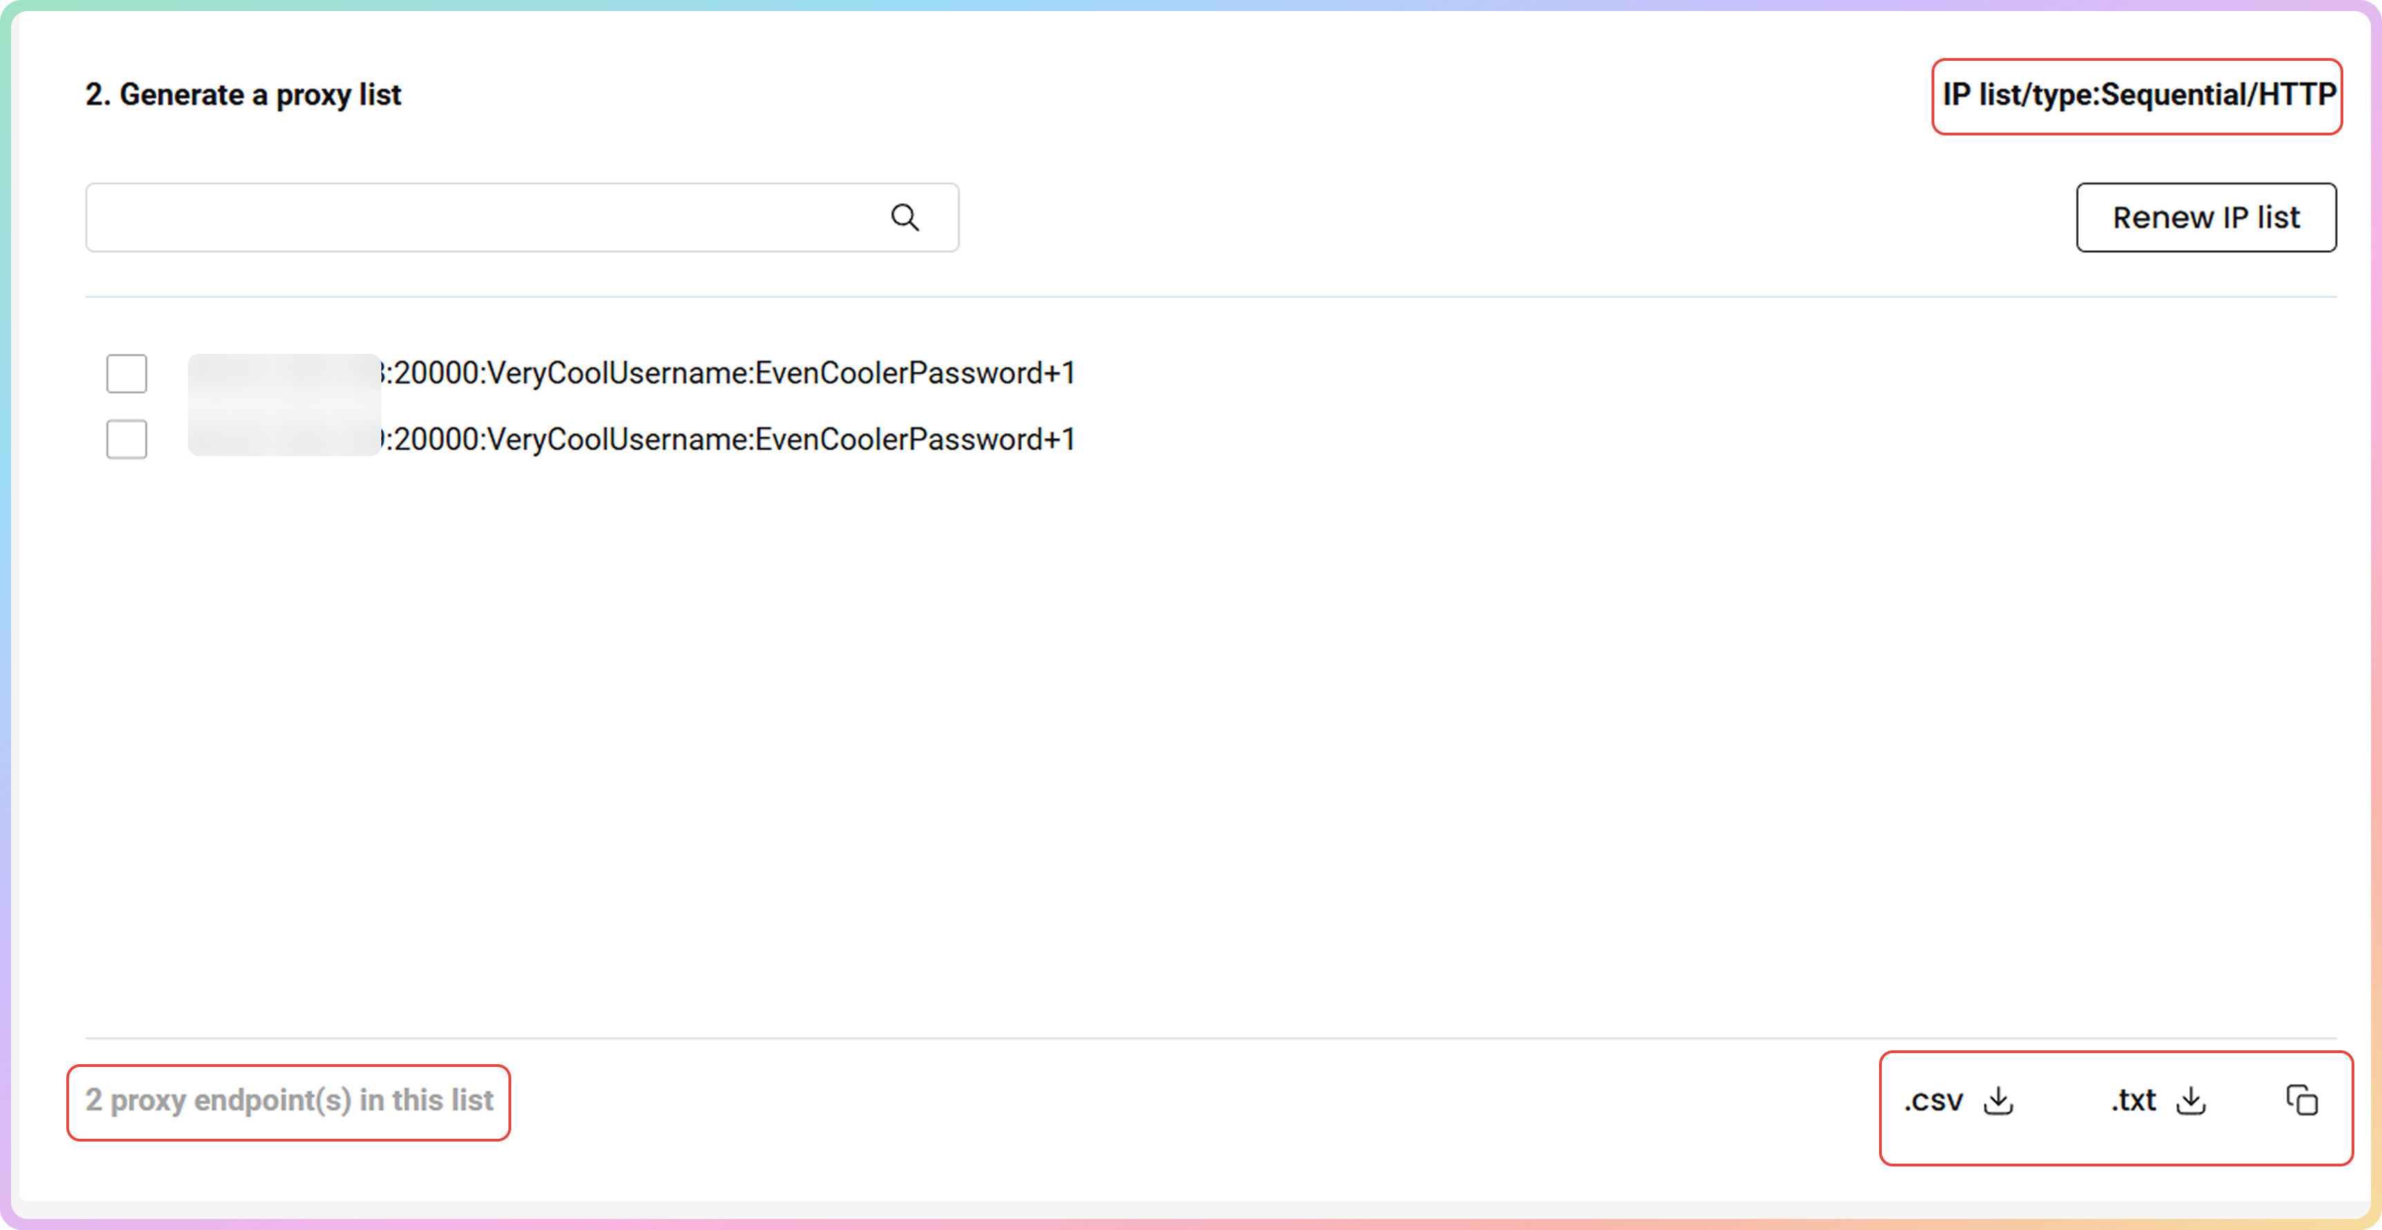Click the .csv export label
Screen dimensions: 2382x1230
coord(1934,1101)
